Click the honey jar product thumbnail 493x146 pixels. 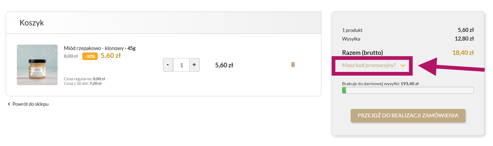coord(37,65)
